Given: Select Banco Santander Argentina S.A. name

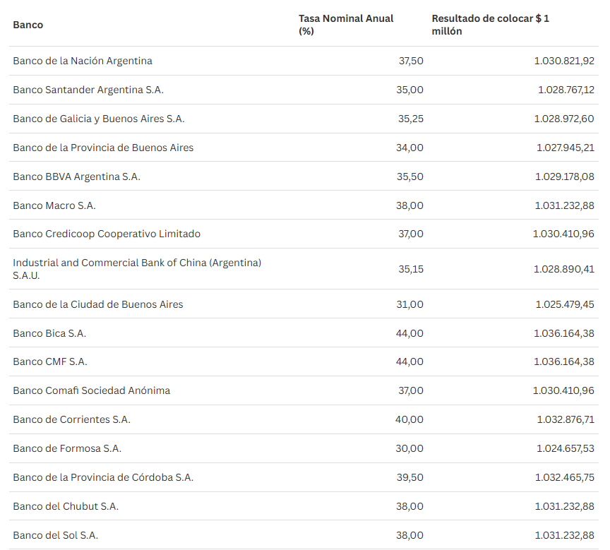Looking at the screenshot, I should (88, 90).
